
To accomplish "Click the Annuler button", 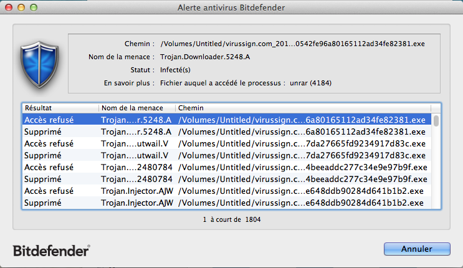I will click(x=417, y=249).
